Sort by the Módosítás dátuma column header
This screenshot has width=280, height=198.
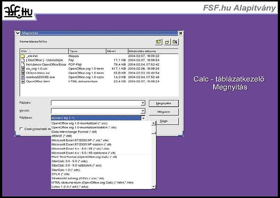153,51
